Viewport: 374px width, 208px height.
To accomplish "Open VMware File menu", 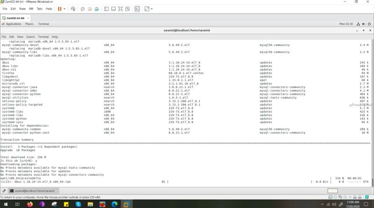I will tap(5, 9).
